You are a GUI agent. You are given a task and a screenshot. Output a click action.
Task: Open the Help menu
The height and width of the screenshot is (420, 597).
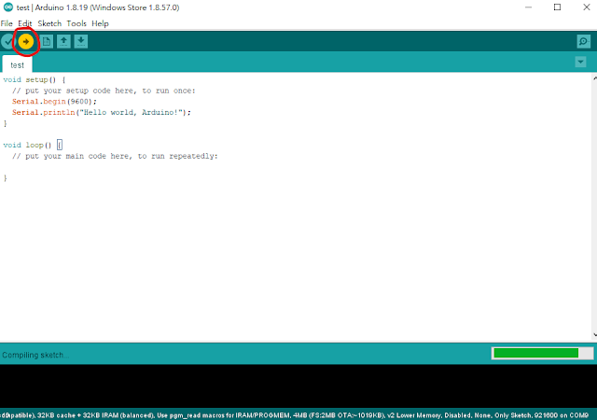(100, 23)
